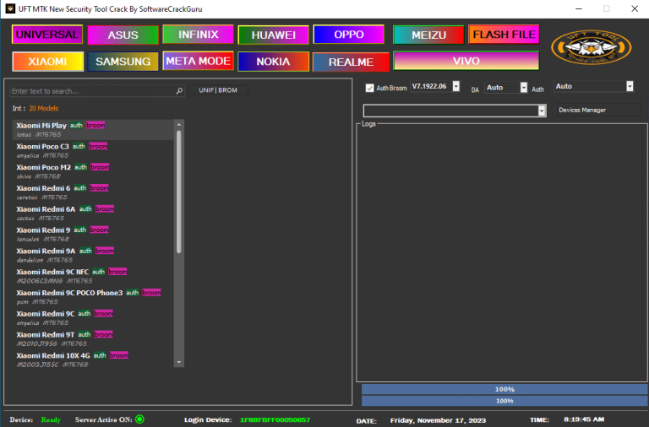Click the NOKIA brand button

click(x=274, y=62)
